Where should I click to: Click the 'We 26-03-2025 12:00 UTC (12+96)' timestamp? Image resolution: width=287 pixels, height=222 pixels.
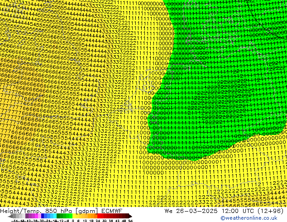pos(224,211)
